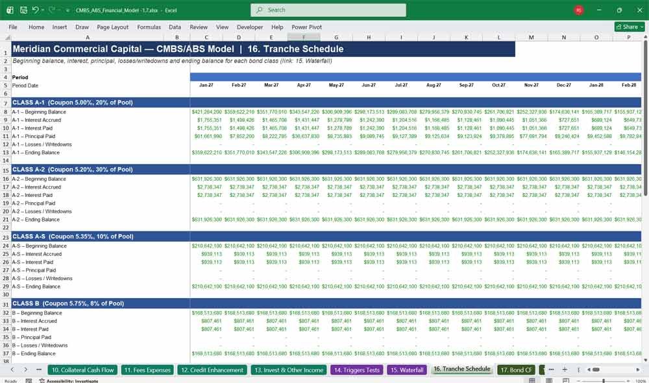Image resolution: width=649 pixels, height=383 pixels.
Task: Open the Page Layout tab
Action: coord(112,27)
